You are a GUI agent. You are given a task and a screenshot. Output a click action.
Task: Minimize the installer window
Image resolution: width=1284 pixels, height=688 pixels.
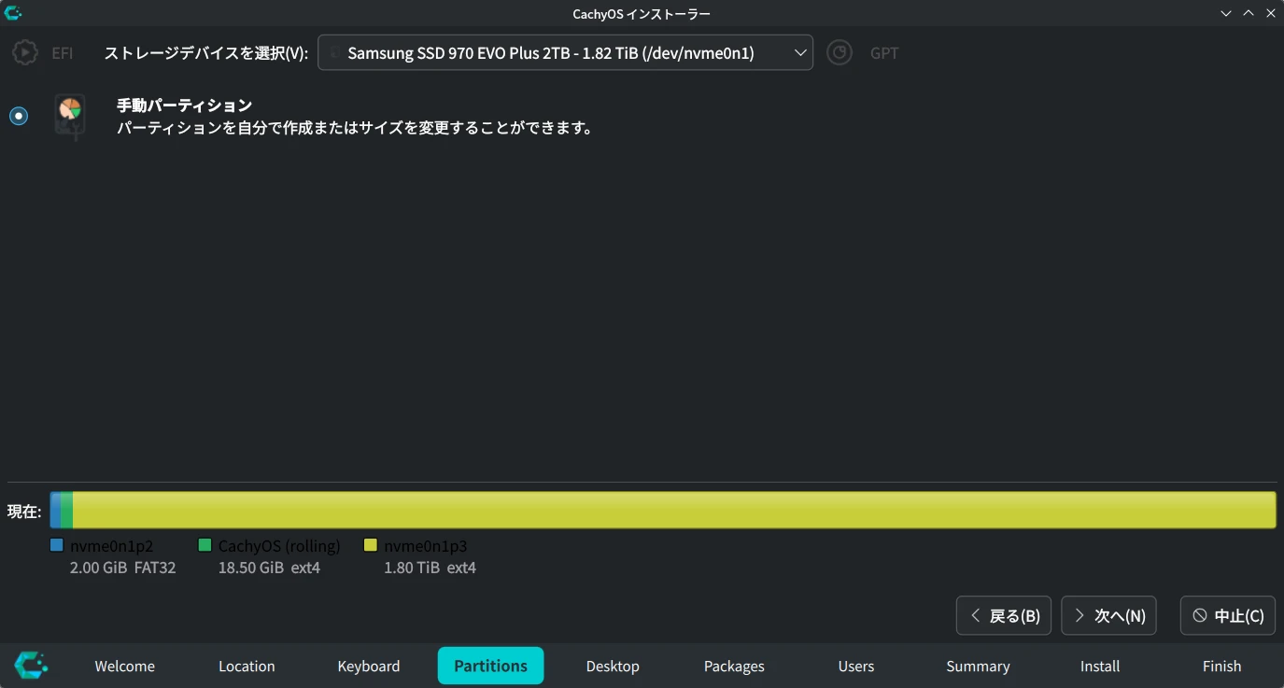coord(1226,13)
